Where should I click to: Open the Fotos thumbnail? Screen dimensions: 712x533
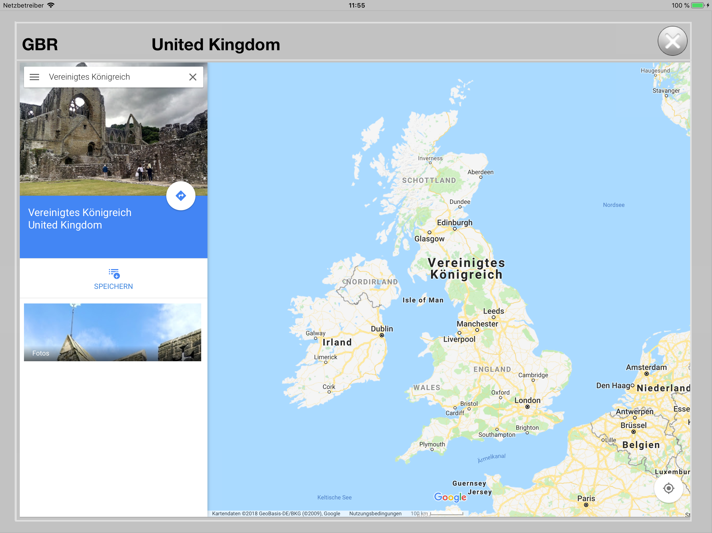click(112, 332)
